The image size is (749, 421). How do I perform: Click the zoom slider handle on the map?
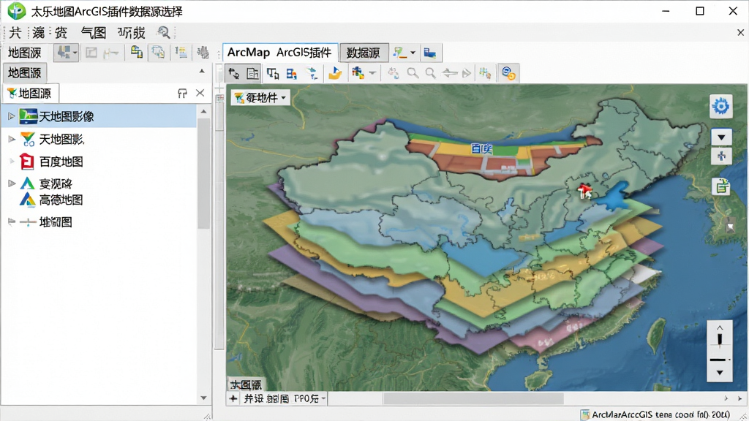pos(720,339)
